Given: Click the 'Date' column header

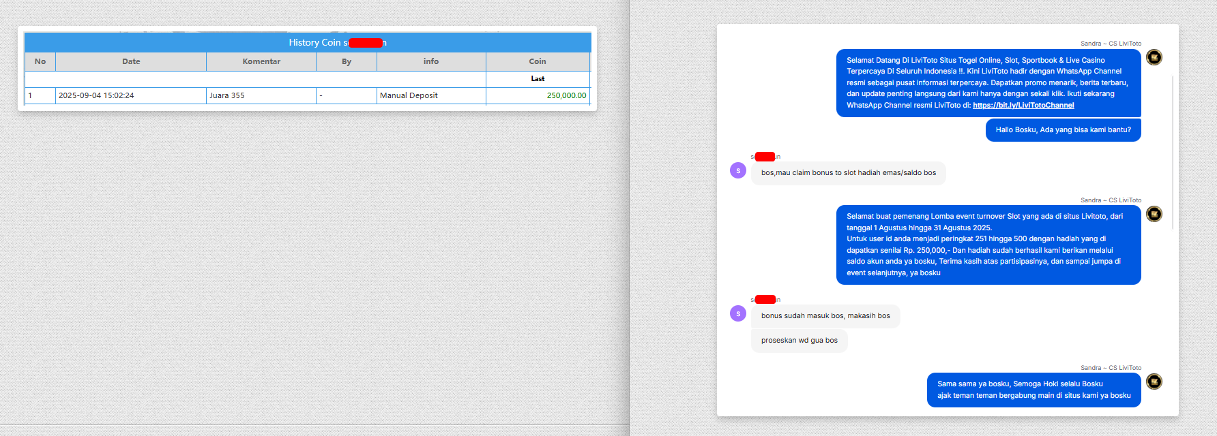Looking at the screenshot, I should click(131, 61).
